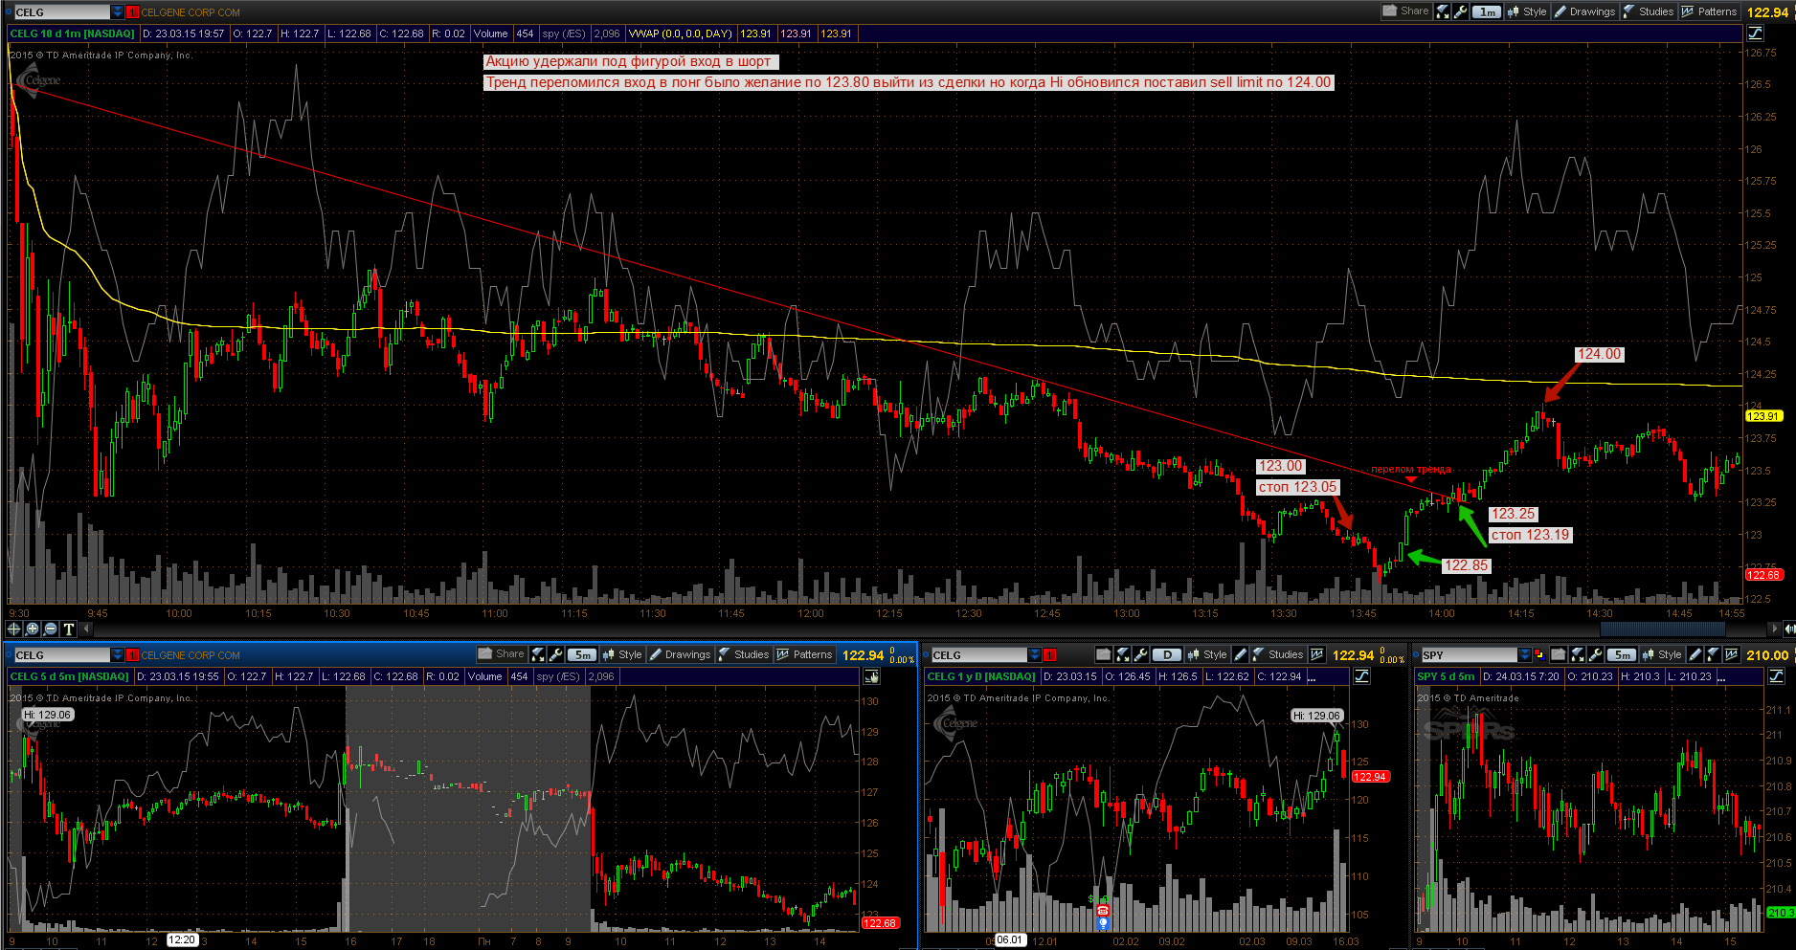The width and height of the screenshot is (1796, 950).
Task: Select the text note T tool
Action: point(68,629)
